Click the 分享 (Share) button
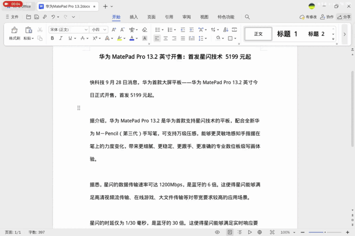Screen dimensions: 355x236 point(344,17)
